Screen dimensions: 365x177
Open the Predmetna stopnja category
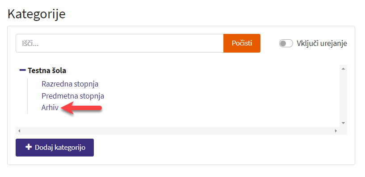[73, 96]
